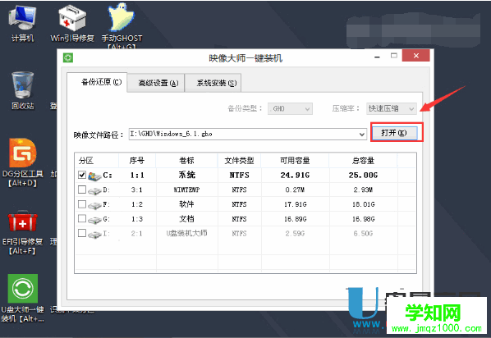The height and width of the screenshot is (338, 491).
Task: Click the 卷标 column header
Action: pyautogui.click(x=186, y=161)
